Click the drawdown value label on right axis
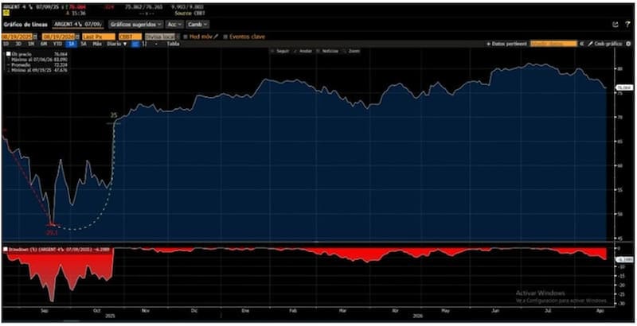Image resolution: width=637 pixels, height=326 pixels. click(x=625, y=259)
